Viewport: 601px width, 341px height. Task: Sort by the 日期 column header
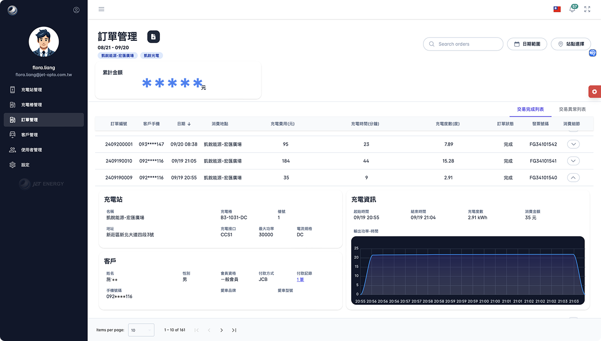(x=184, y=124)
